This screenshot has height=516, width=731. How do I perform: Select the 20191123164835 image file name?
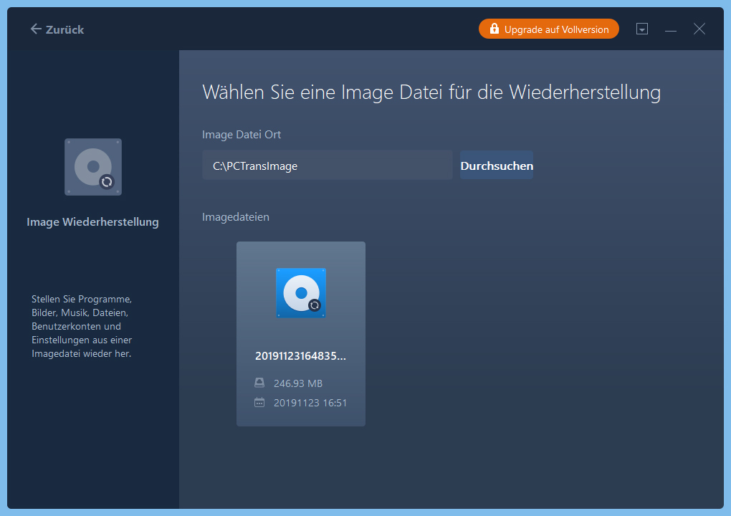(x=301, y=356)
